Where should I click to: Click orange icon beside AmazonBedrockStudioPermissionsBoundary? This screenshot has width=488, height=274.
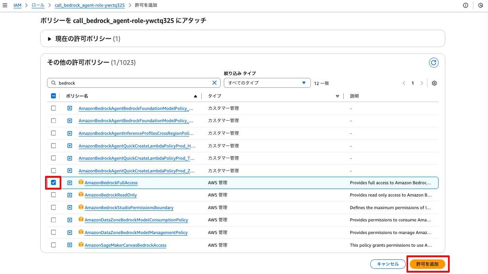[x=81, y=207]
